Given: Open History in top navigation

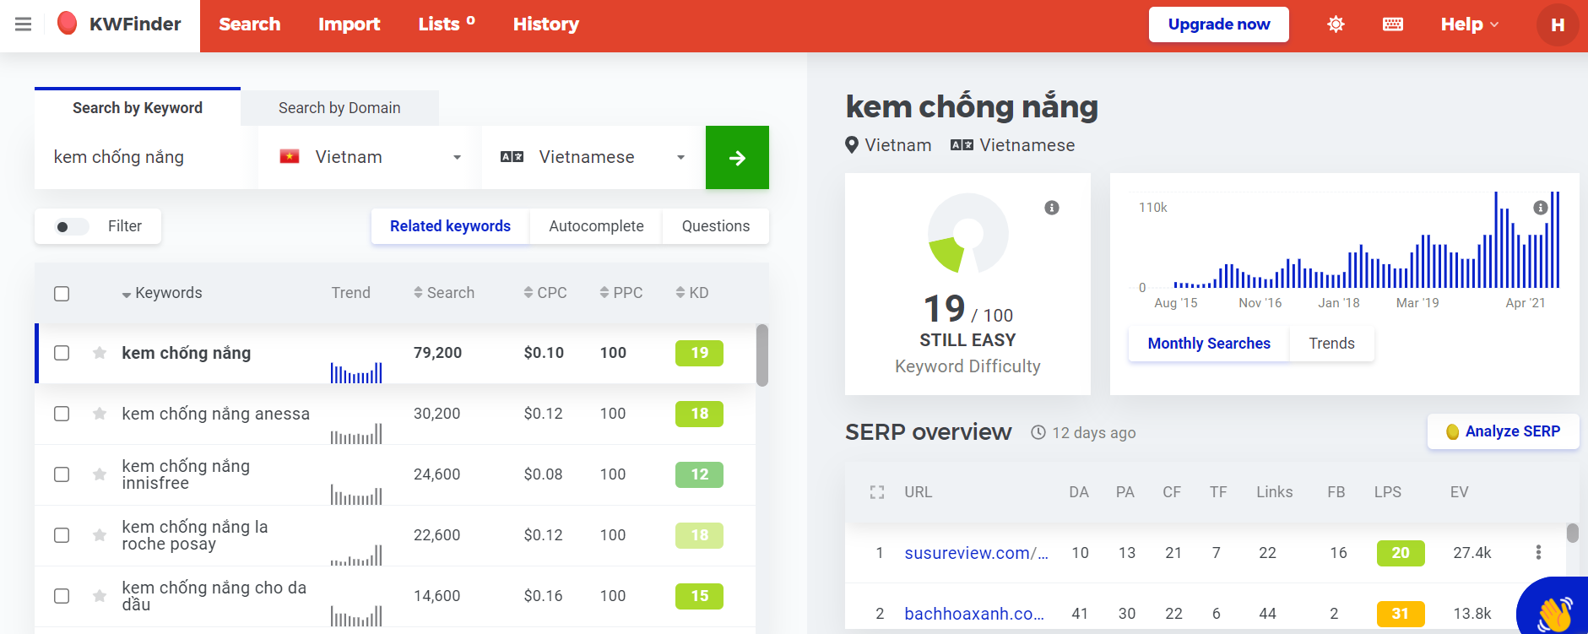Looking at the screenshot, I should click(x=546, y=24).
